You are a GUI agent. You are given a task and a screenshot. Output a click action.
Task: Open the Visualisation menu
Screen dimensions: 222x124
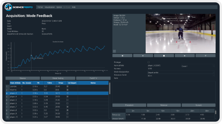[x=50, y=7]
